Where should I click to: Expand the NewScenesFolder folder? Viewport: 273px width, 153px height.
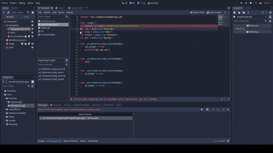(x=5, y=113)
